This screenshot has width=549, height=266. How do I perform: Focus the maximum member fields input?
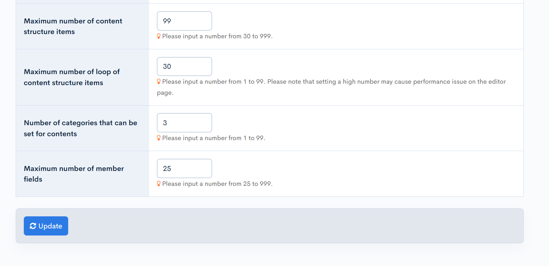pyautogui.click(x=184, y=168)
